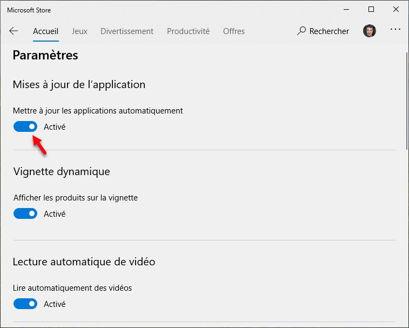Close the Microsoft Store window
Viewport: 409px width, 328px height.
click(396, 9)
